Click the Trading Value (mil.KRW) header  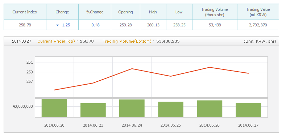258,12
